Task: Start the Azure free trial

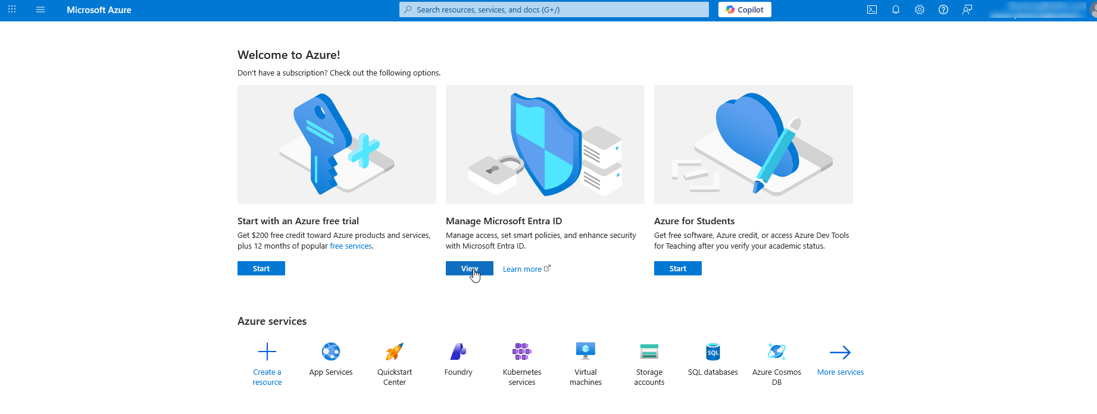Action: coord(261,268)
